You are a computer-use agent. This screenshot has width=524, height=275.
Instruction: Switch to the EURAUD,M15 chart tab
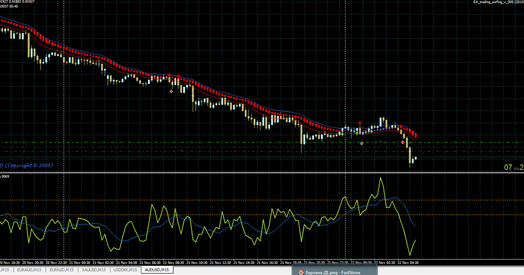coord(30,270)
